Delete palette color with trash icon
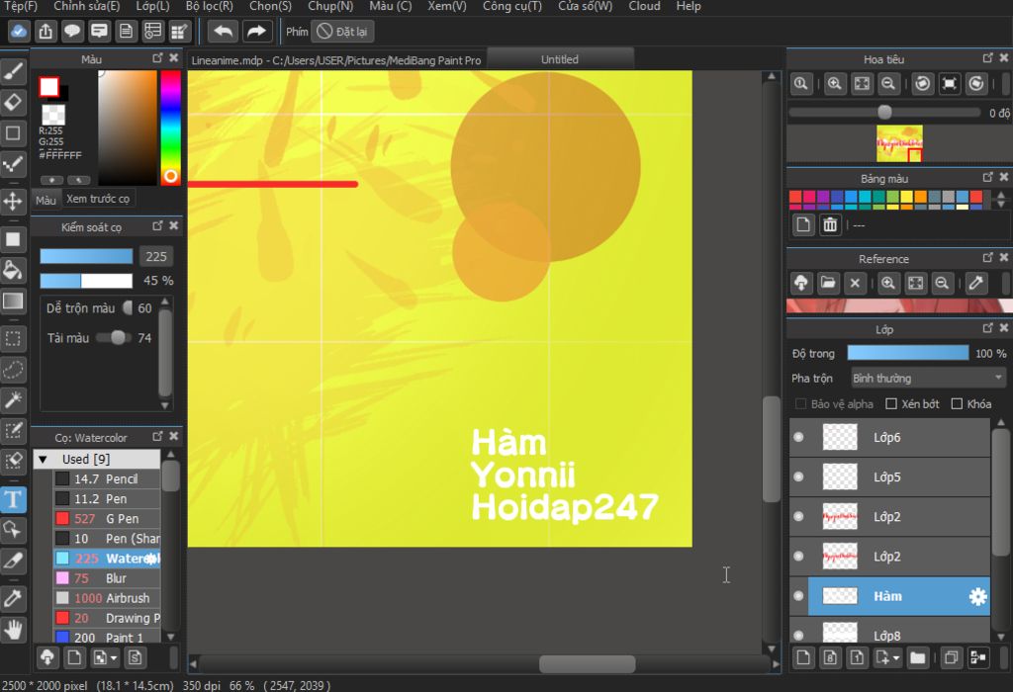 (x=830, y=224)
